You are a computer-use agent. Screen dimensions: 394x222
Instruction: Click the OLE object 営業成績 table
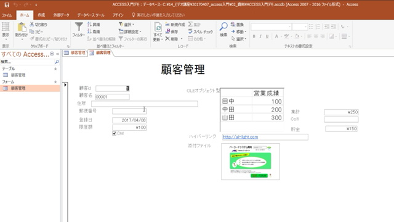252,110
